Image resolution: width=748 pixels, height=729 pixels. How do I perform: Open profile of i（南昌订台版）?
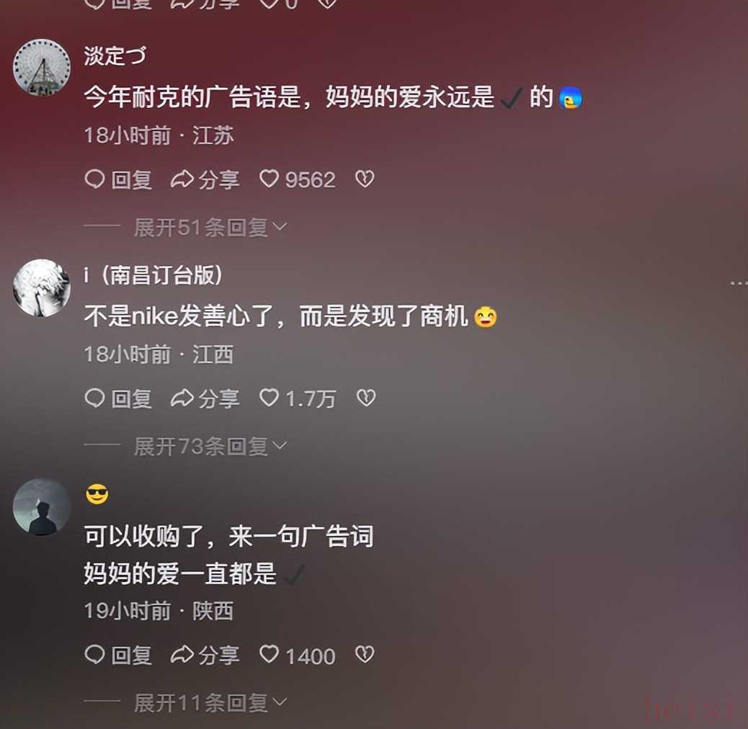(153, 275)
